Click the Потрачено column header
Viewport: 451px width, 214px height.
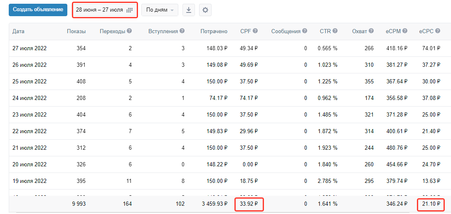coord(214,31)
